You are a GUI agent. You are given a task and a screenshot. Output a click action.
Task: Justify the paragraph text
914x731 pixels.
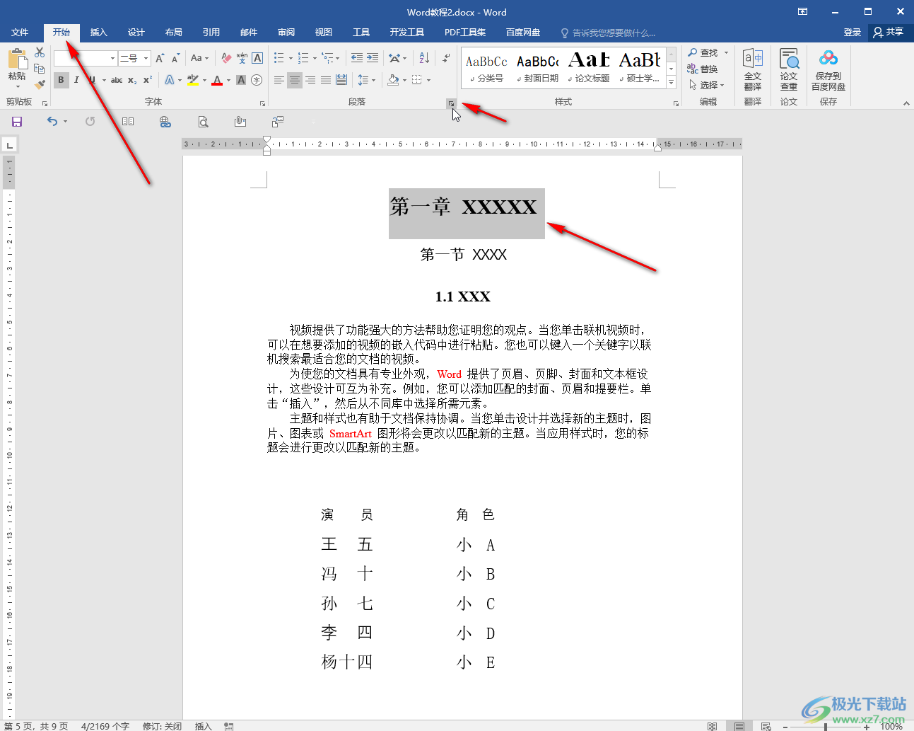pyautogui.click(x=326, y=80)
